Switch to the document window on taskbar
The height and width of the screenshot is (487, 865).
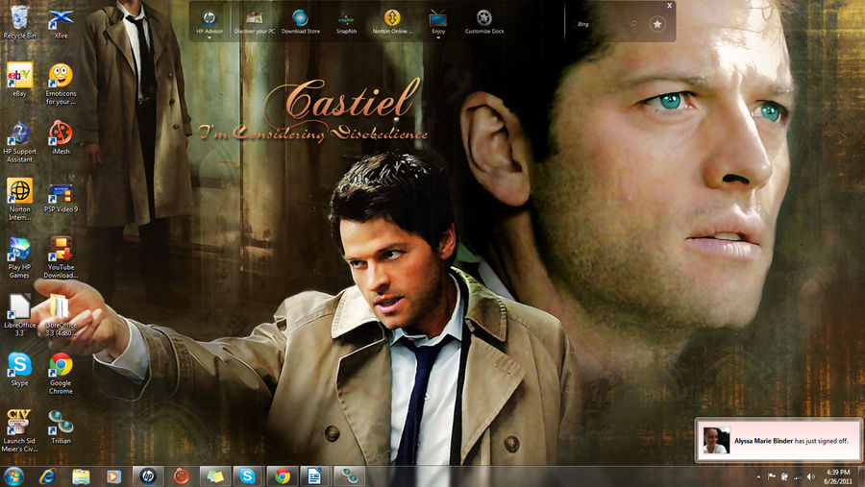tap(315, 476)
